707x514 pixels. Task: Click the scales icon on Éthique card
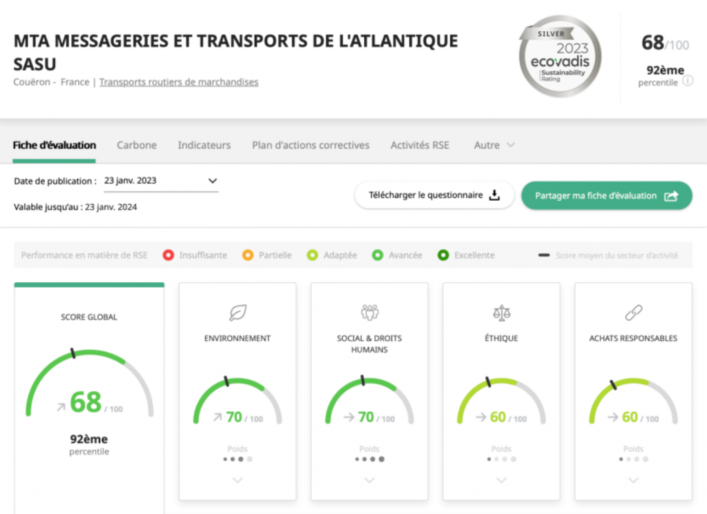click(x=501, y=313)
